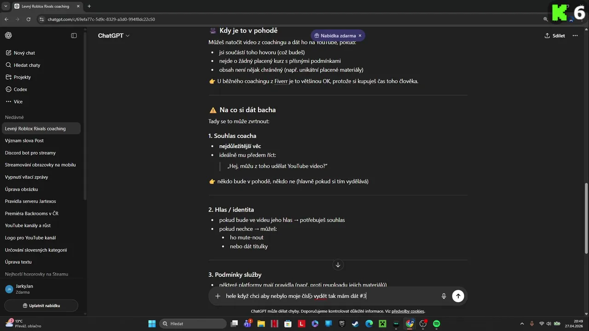Open the tab search dropdown arrow
Screen dimensions: 589x331
point(6,6)
